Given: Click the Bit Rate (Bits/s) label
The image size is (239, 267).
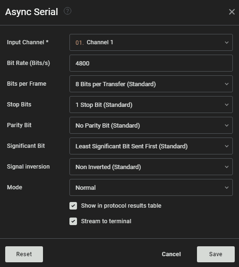Looking at the screenshot, I should pos(28,63).
